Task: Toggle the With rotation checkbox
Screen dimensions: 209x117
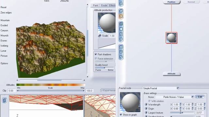Action: coord(149,101)
